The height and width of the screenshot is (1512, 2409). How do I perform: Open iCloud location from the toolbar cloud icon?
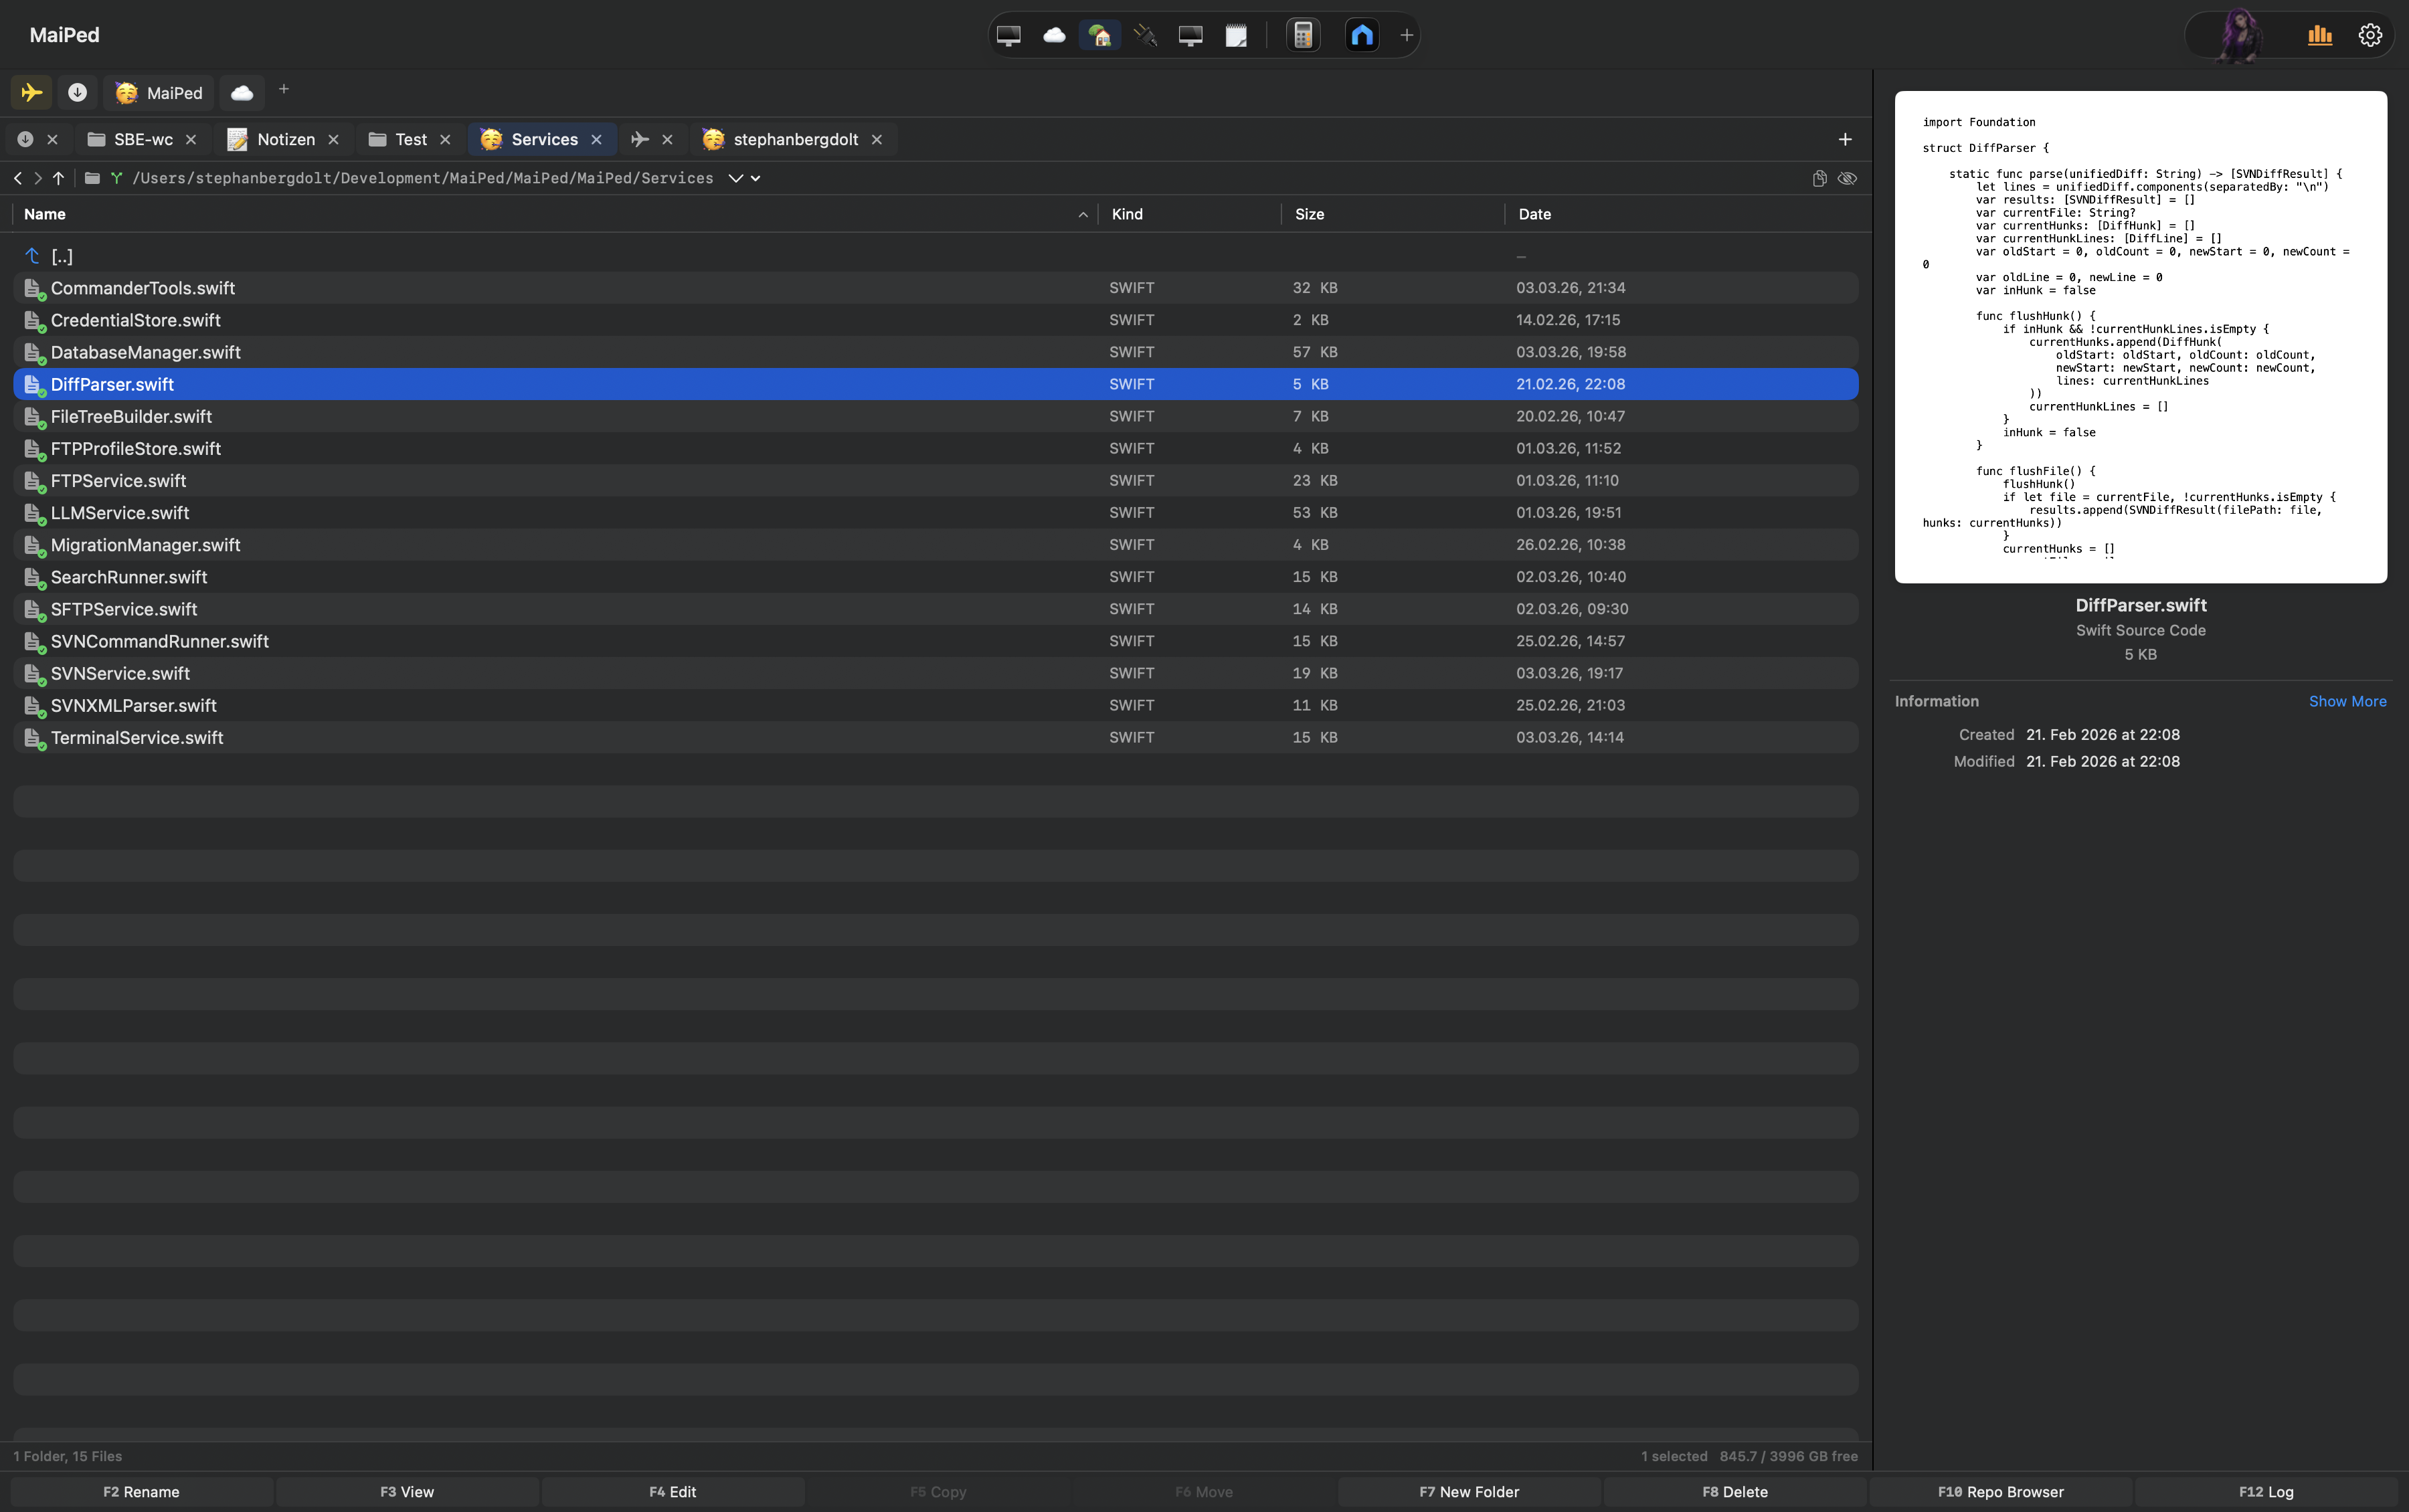click(x=1053, y=35)
